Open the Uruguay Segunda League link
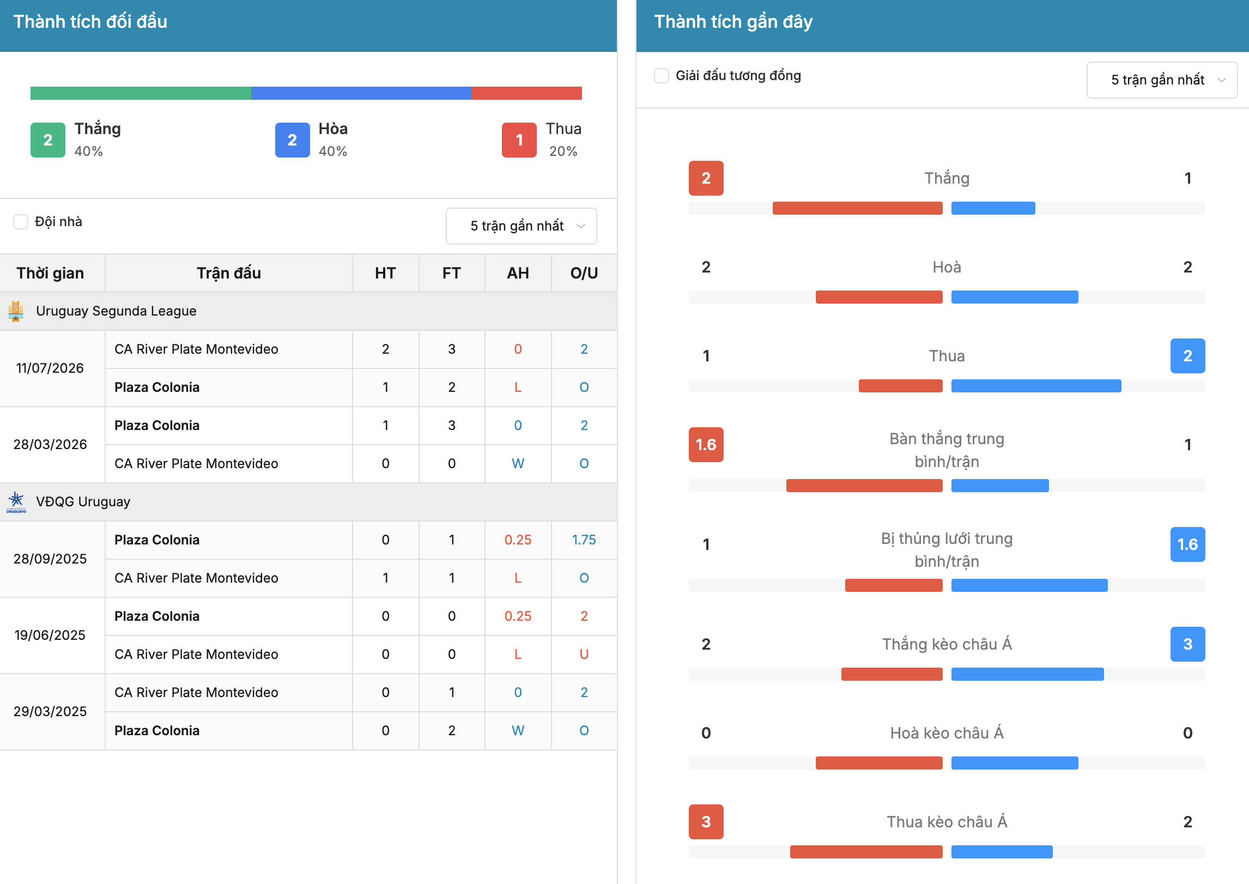 [x=116, y=311]
